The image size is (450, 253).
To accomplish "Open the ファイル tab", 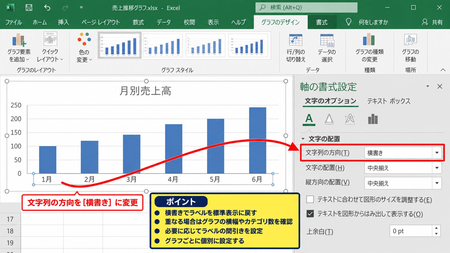I will pyautogui.click(x=13, y=22).
